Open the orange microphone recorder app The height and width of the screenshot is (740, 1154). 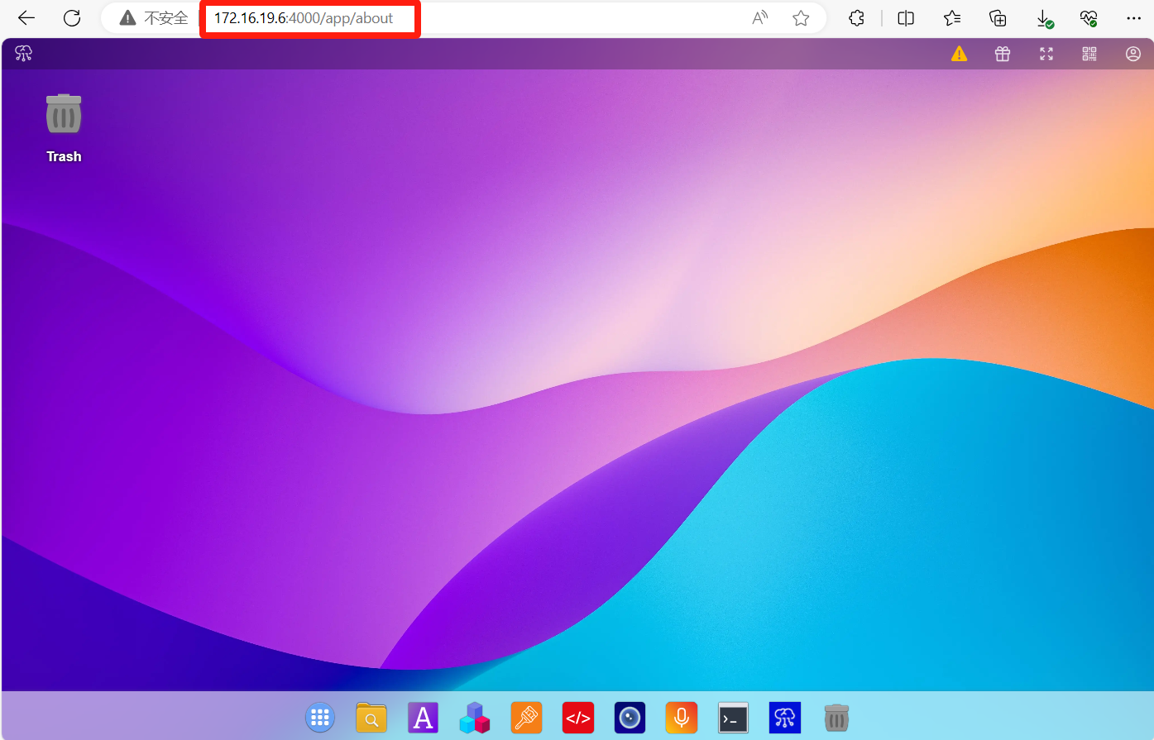[681, 718]
